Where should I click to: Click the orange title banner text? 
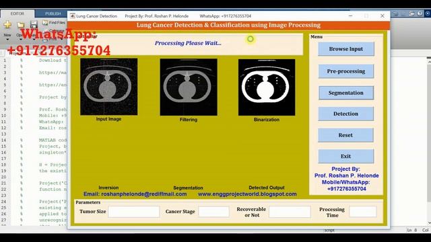coord(228,25)
